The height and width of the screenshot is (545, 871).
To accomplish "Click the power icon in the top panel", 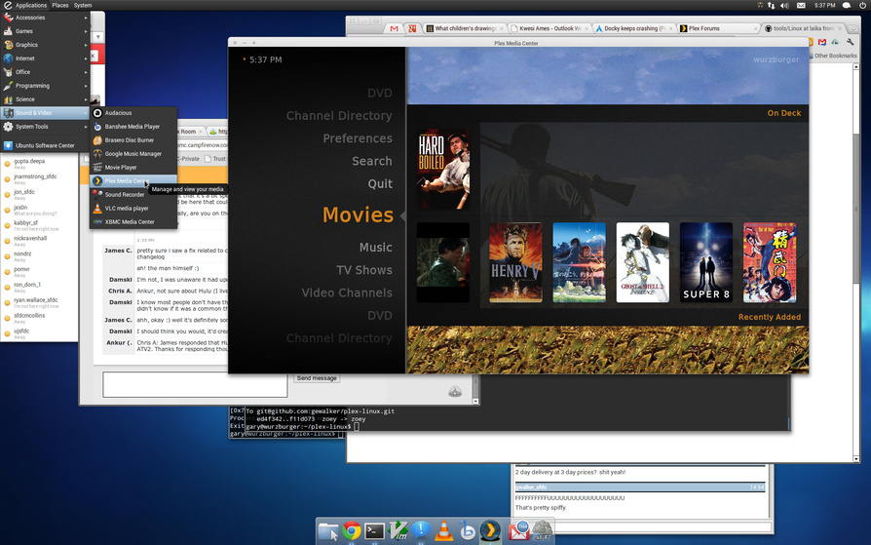I will (862, 5).
